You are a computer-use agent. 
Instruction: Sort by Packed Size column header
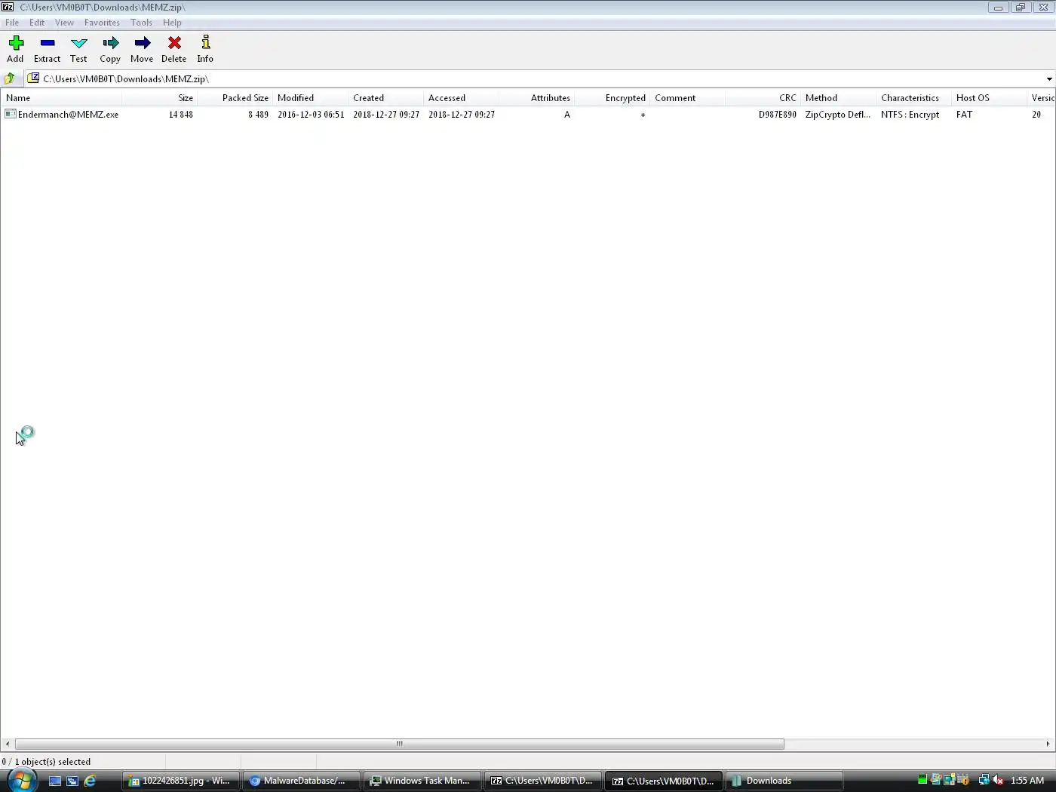pos(235,98)
